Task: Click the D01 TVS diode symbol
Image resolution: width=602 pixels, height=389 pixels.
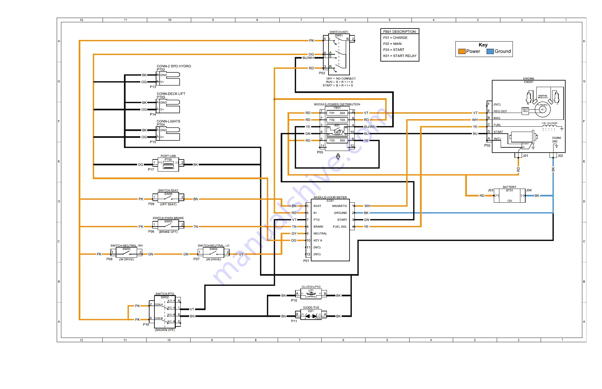Action: [311, 315]
